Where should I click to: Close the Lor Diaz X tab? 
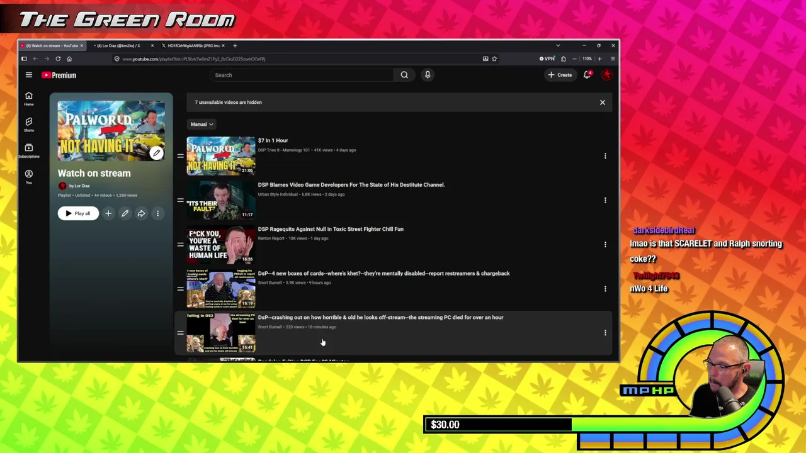point(152,45)
